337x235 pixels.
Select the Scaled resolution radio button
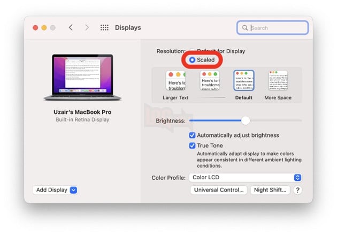(x=192, y=60)
